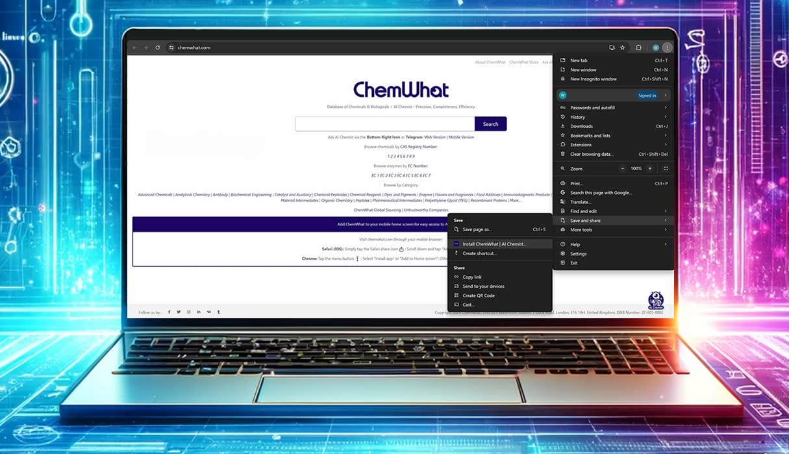
Task: Expand the Help submenu
Action: pos(613,244)
